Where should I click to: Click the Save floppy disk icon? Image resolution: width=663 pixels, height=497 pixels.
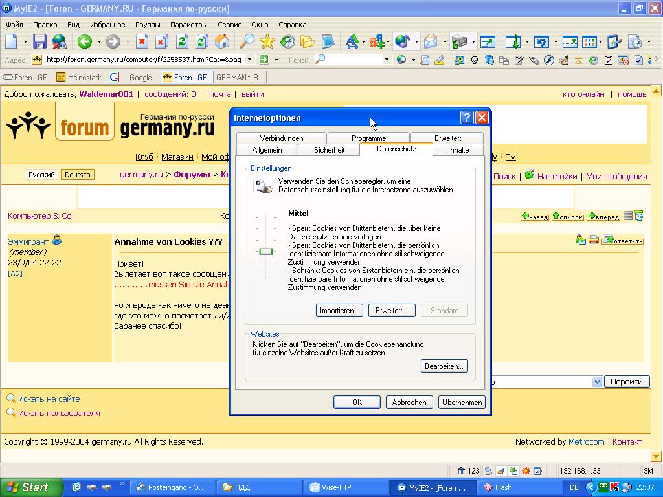pos(39,41)
